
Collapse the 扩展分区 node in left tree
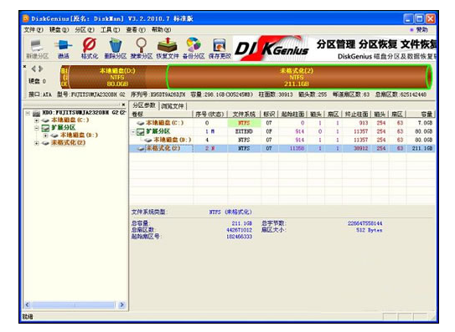point(37,128)
